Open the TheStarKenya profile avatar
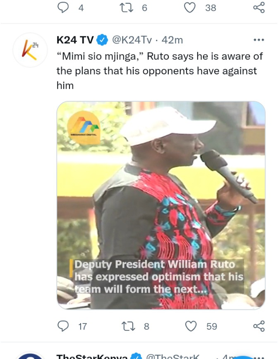Viewport: 278px width, 359px height. 30,356
